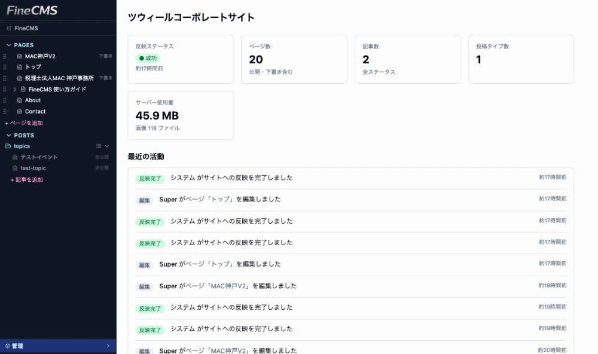This screenshot has width=598, height=354.
Task: Open the Contact page
Action: tap(35, 111)
